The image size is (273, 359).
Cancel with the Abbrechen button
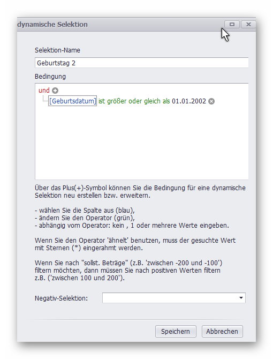coord(222,331)
